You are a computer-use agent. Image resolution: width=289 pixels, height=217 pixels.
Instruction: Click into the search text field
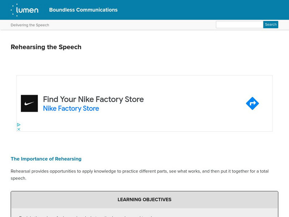240,25
